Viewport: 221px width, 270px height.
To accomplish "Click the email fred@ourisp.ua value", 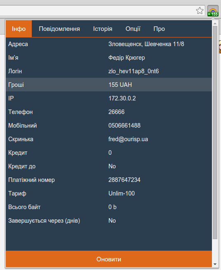I will [x=128, y=139].
